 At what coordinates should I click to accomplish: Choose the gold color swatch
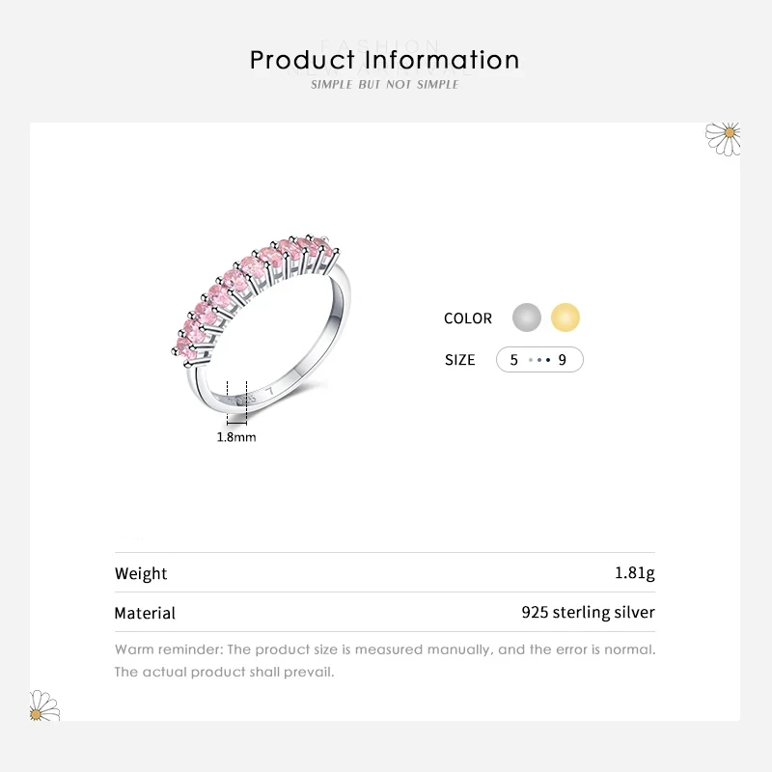click(565, 317)
